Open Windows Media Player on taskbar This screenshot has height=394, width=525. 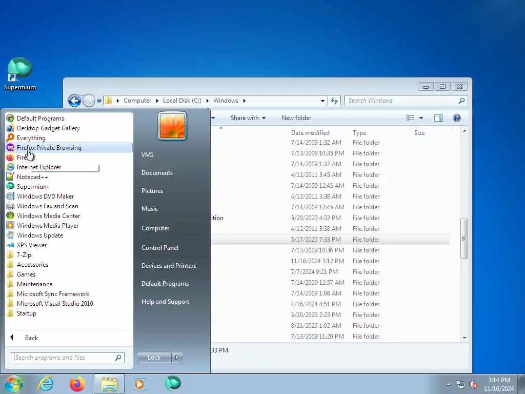pos(140,384)
